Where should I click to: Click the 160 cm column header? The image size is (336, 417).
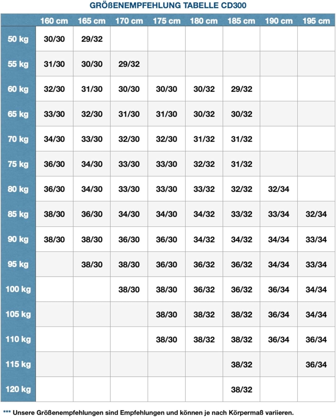pos(54,21)
